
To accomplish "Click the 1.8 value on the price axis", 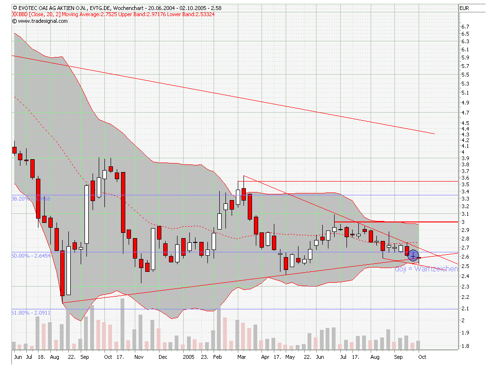I will point(465,346).
